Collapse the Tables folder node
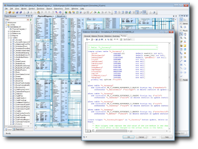Viewport: 198px width, 149px height. pyautogui.click(x=9, y=38)
